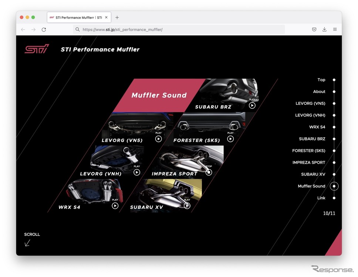
Task: Click the URL address field
Action: [179, 30]
